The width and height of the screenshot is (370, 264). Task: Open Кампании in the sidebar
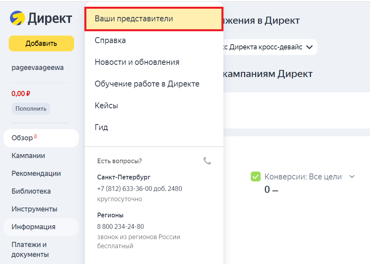[28, 156]
